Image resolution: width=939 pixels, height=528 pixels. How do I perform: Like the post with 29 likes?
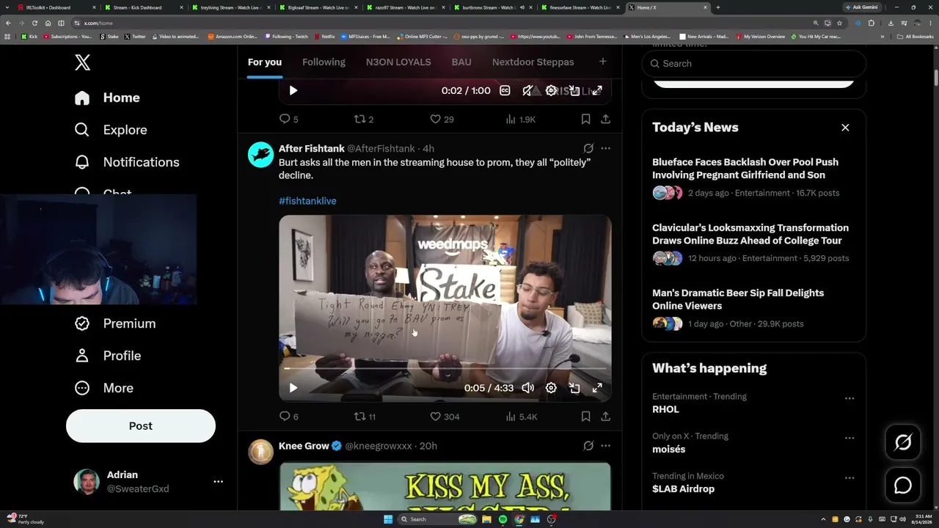coord(442,119)
